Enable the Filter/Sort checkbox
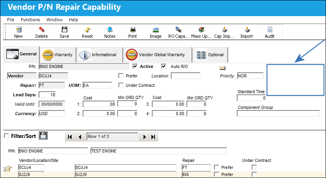The width and height of the screenshot is (326, 178). [x=6, y=136]
